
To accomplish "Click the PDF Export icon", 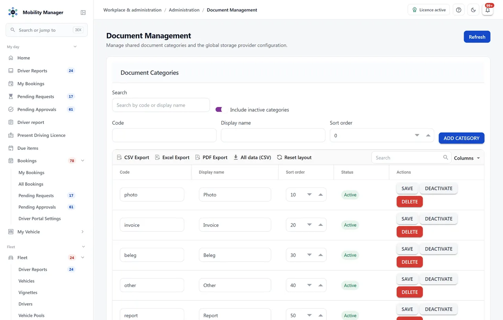I will 198,157.
